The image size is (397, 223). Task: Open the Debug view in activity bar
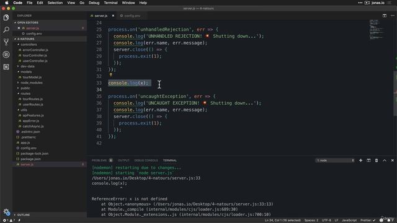point(6,55)
